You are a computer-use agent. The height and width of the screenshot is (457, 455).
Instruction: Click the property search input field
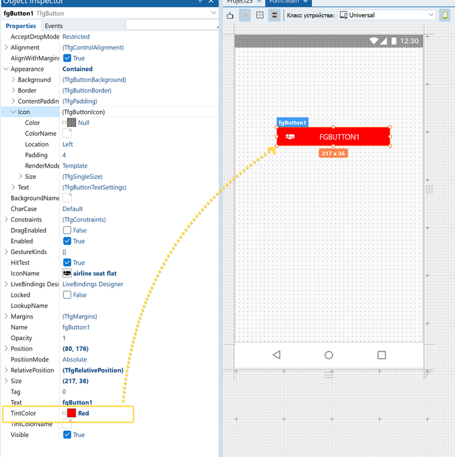[171, 26]
